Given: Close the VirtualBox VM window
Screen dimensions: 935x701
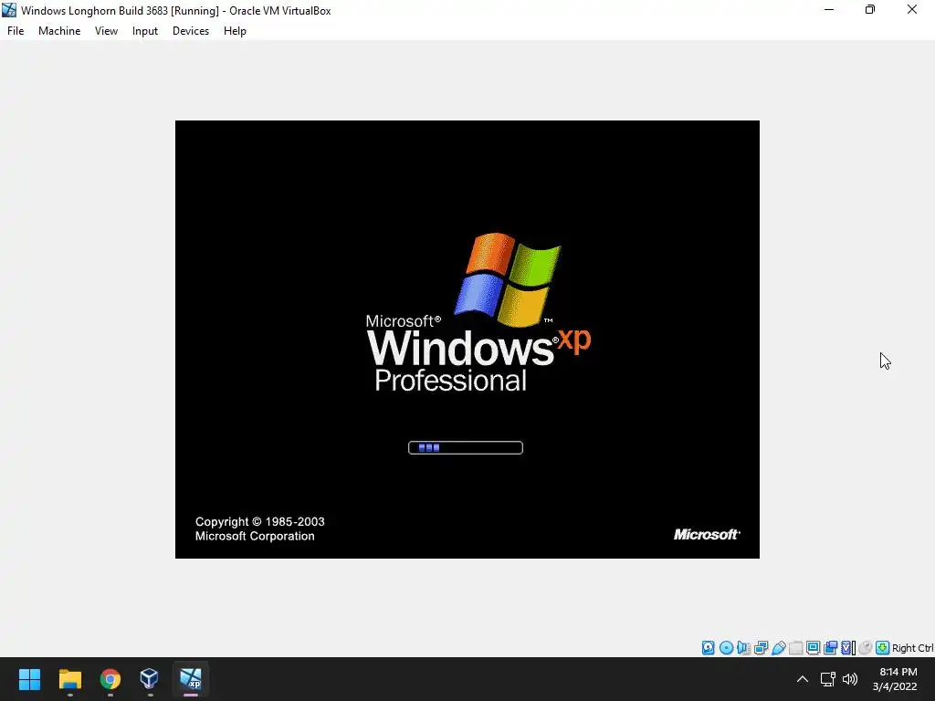Looking at the screenshot, I should coord(912,10).
